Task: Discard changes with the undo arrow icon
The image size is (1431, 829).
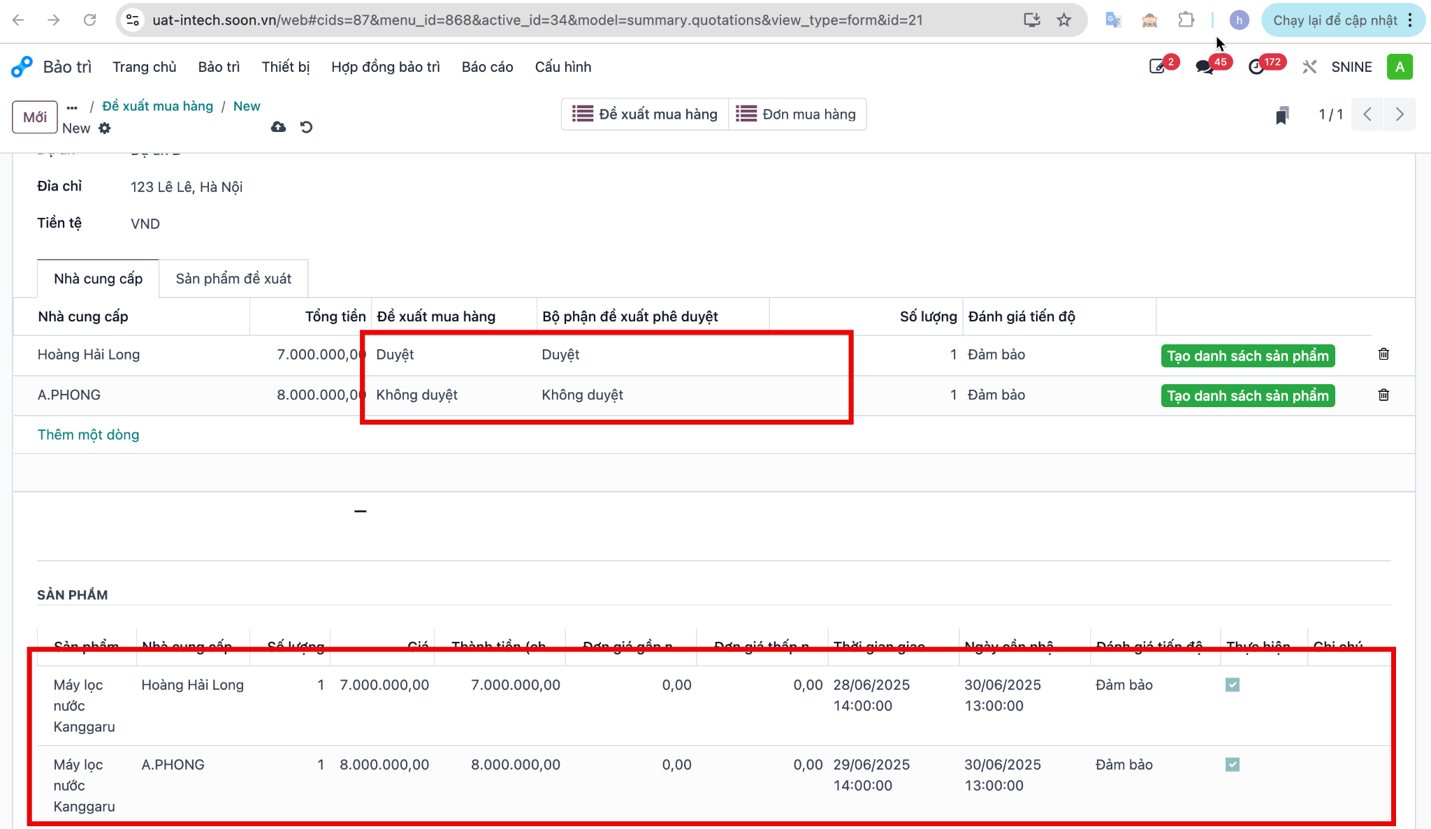Action: (x=306, y=127)
